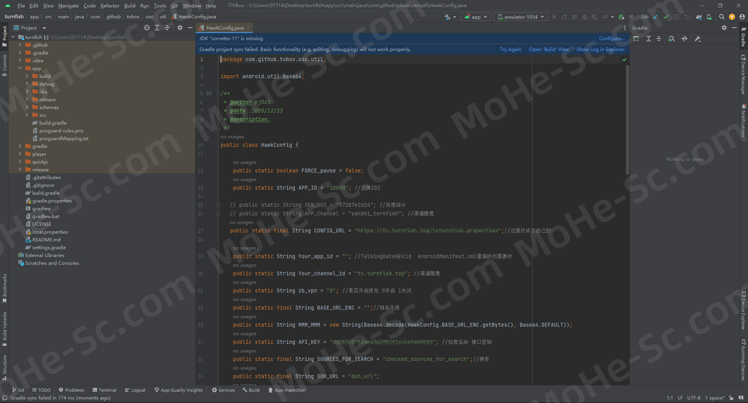The width and height of the screenshot is (748, 403).
Task: Toggle the Build Variants side panel
Action: point(4,329)
